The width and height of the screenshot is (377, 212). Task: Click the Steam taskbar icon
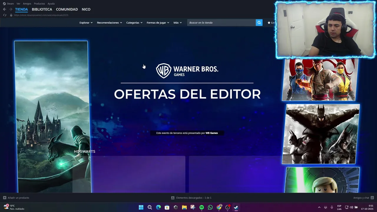pyautogui.click(x=236, y=207)
